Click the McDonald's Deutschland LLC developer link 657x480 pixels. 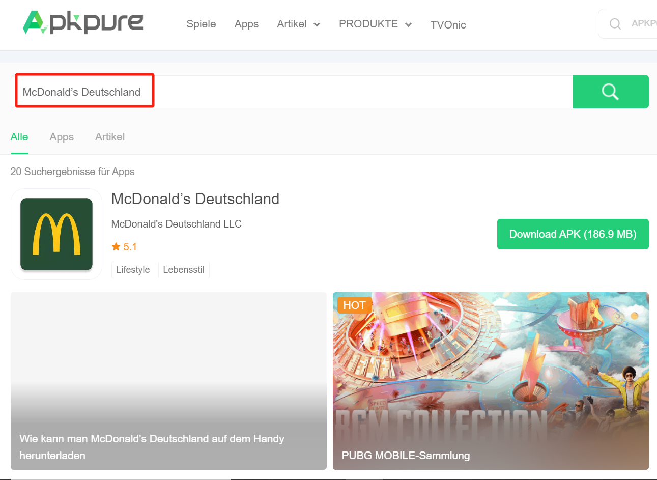(x=176, y=224)
